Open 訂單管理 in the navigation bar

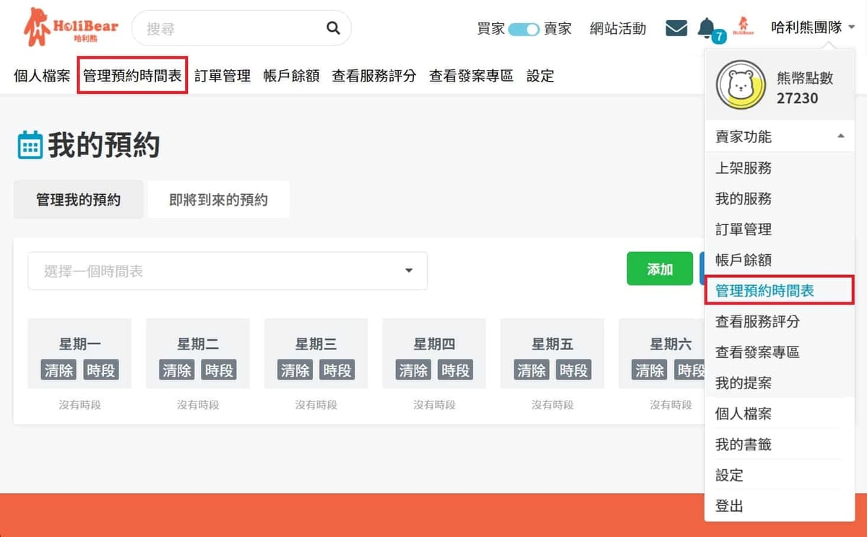pos(220,75)
